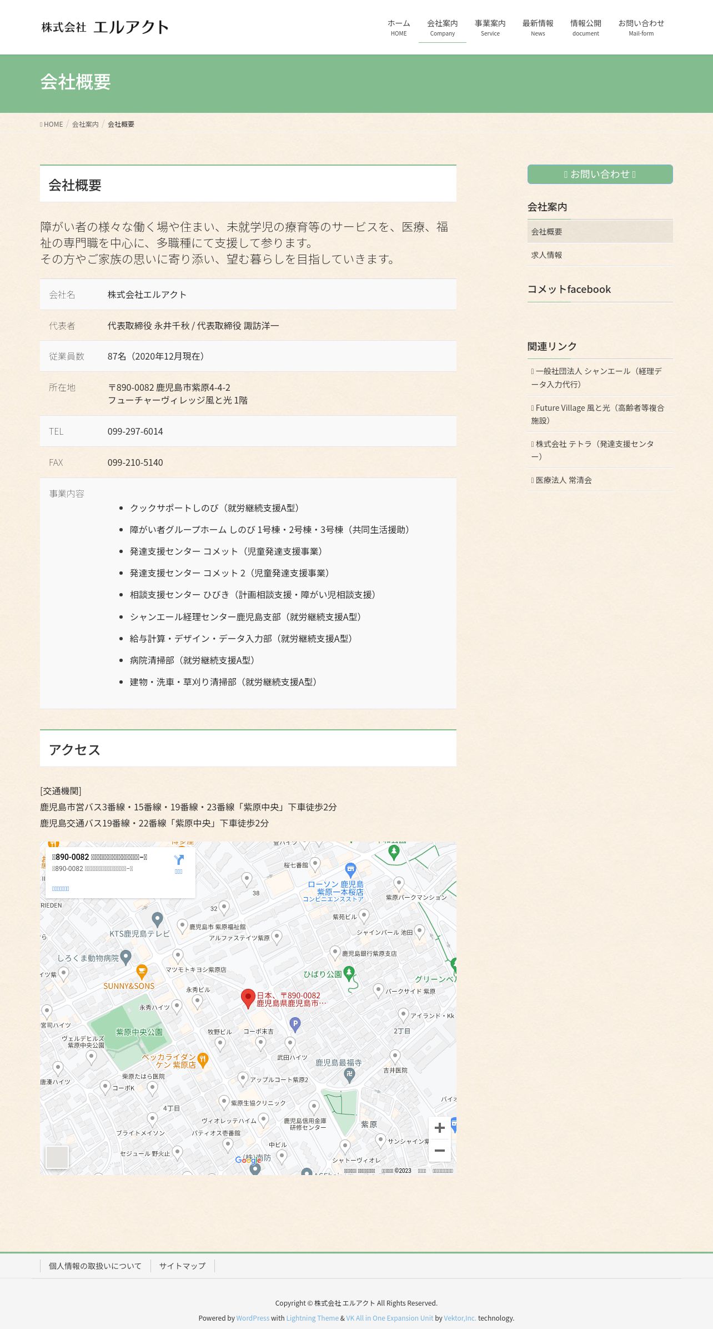This screenshot has height=1329, width=713.
Task: Click the SUNNY&SONS cafe marker
Action: 142,972
